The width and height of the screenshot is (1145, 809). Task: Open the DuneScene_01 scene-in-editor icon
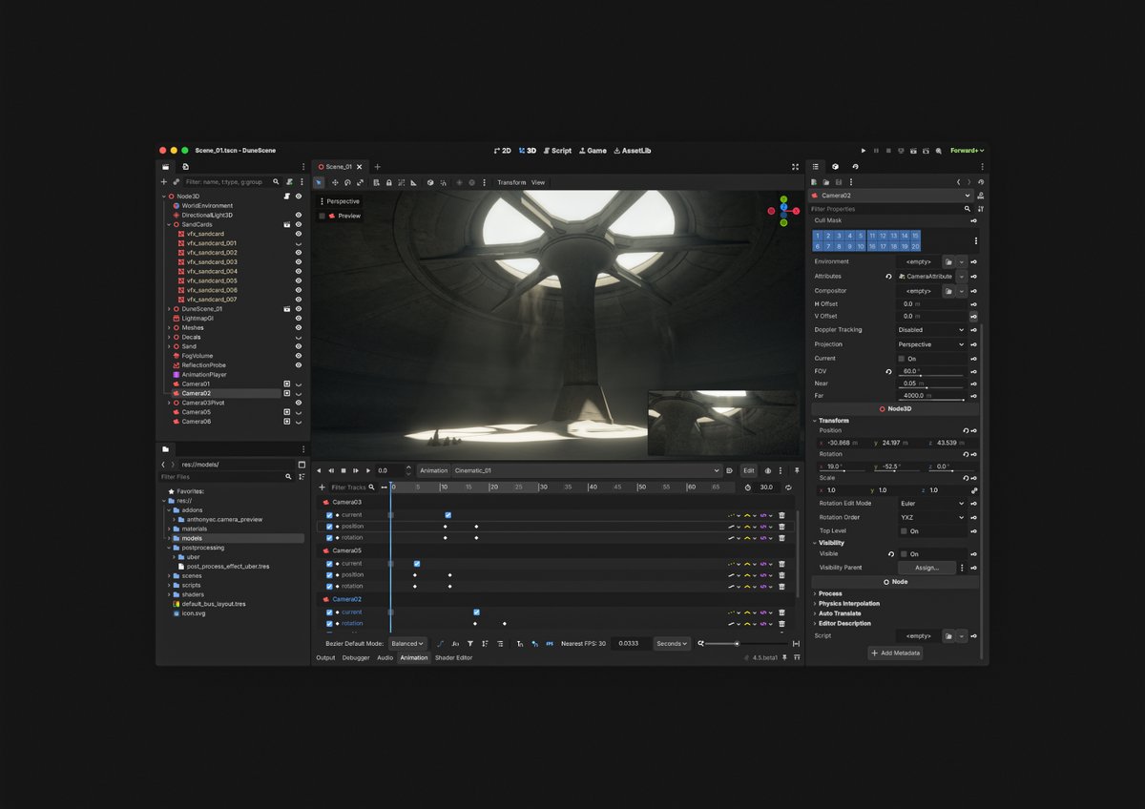point(286,309)
